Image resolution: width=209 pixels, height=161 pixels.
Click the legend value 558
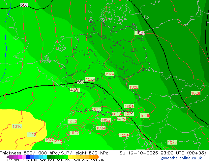click(x=68, y=160)
